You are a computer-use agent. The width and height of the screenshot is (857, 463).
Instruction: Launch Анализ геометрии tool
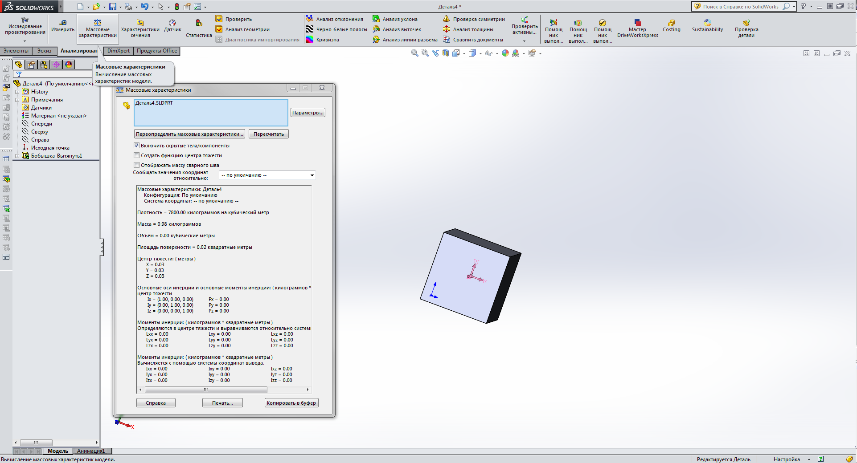[x=243, y=29]
